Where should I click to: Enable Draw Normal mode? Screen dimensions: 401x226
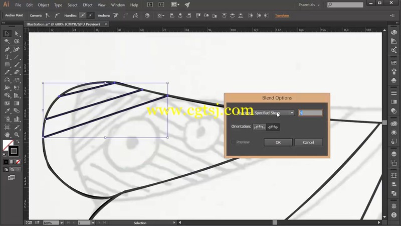coord(6,169)
